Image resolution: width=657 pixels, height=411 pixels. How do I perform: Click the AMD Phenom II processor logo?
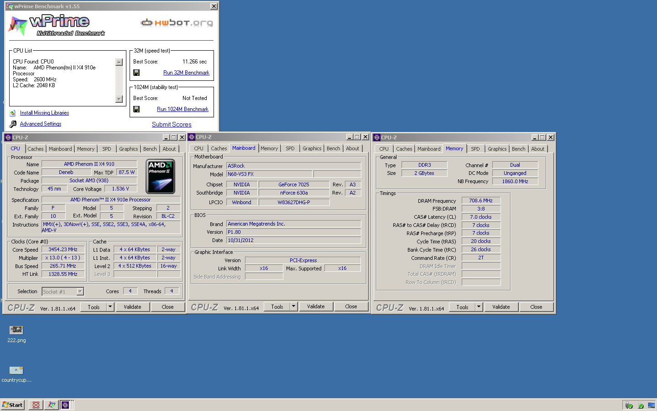[x=160, y=176]
